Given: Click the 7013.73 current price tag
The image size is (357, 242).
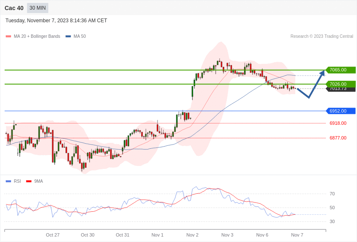Looking at the screenshot, I should (x=341, y=89).
